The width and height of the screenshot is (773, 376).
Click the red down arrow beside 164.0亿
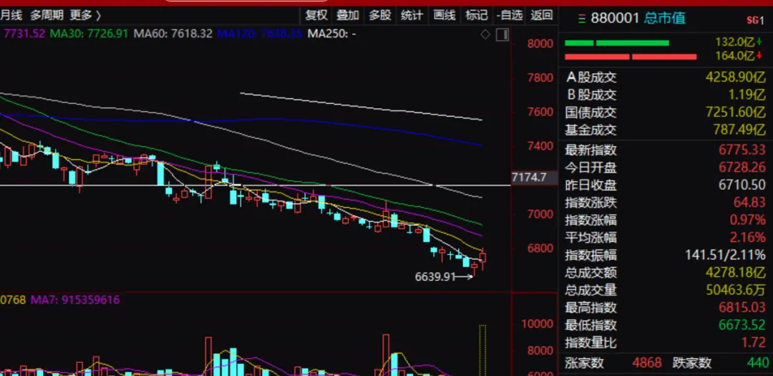coord(759,57)
